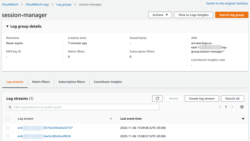This screenshot has width=250, height=141.
Task: Open log stream ending 037922934d4a54737
Action: 45,128
